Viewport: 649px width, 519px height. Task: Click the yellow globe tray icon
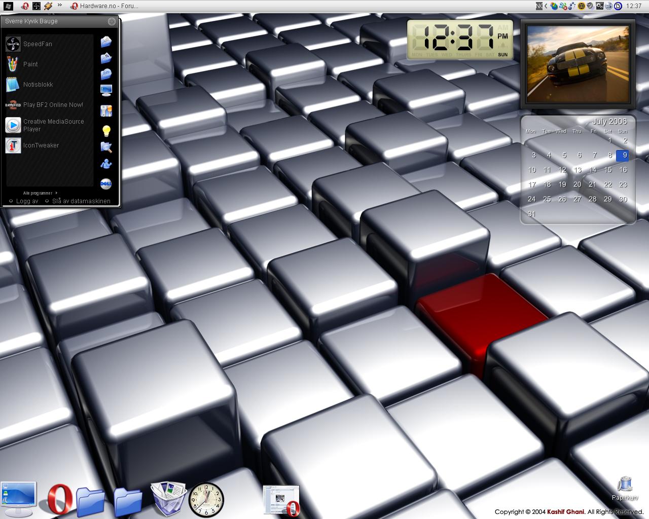coord(582,6)
